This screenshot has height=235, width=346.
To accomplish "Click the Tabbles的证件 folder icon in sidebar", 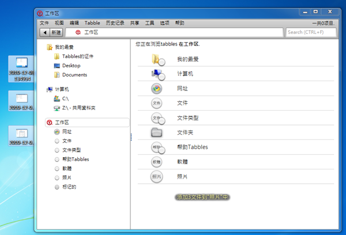I will click(x=57, y=56).
